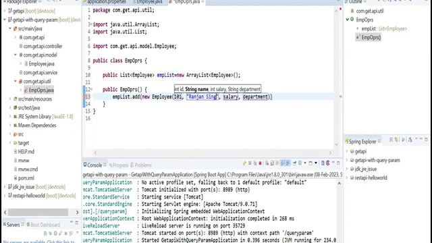This screenshot has height=243, width=432.
Task: Collapse the com.get.api.util package
Action: click(16, 81)
